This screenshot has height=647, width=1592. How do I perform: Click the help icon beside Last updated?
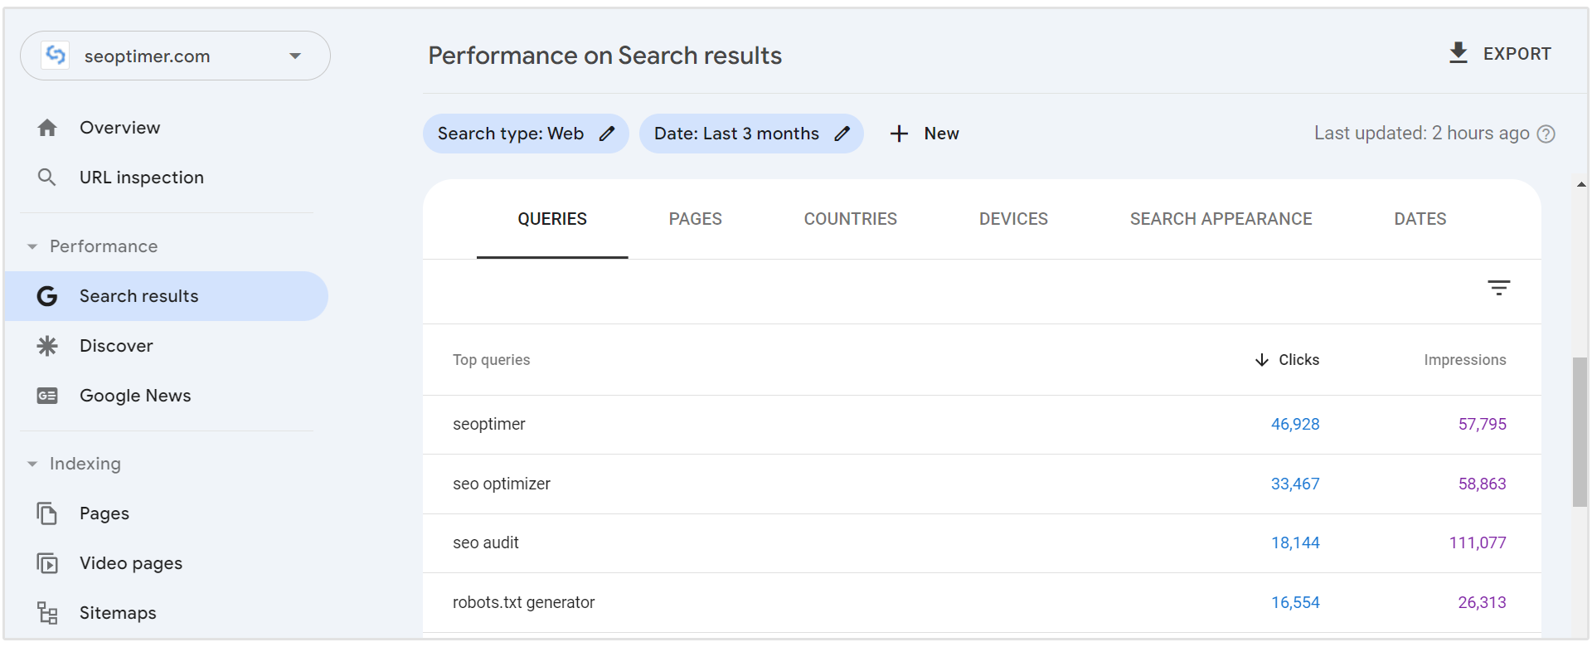click(x=1546, y=134)
